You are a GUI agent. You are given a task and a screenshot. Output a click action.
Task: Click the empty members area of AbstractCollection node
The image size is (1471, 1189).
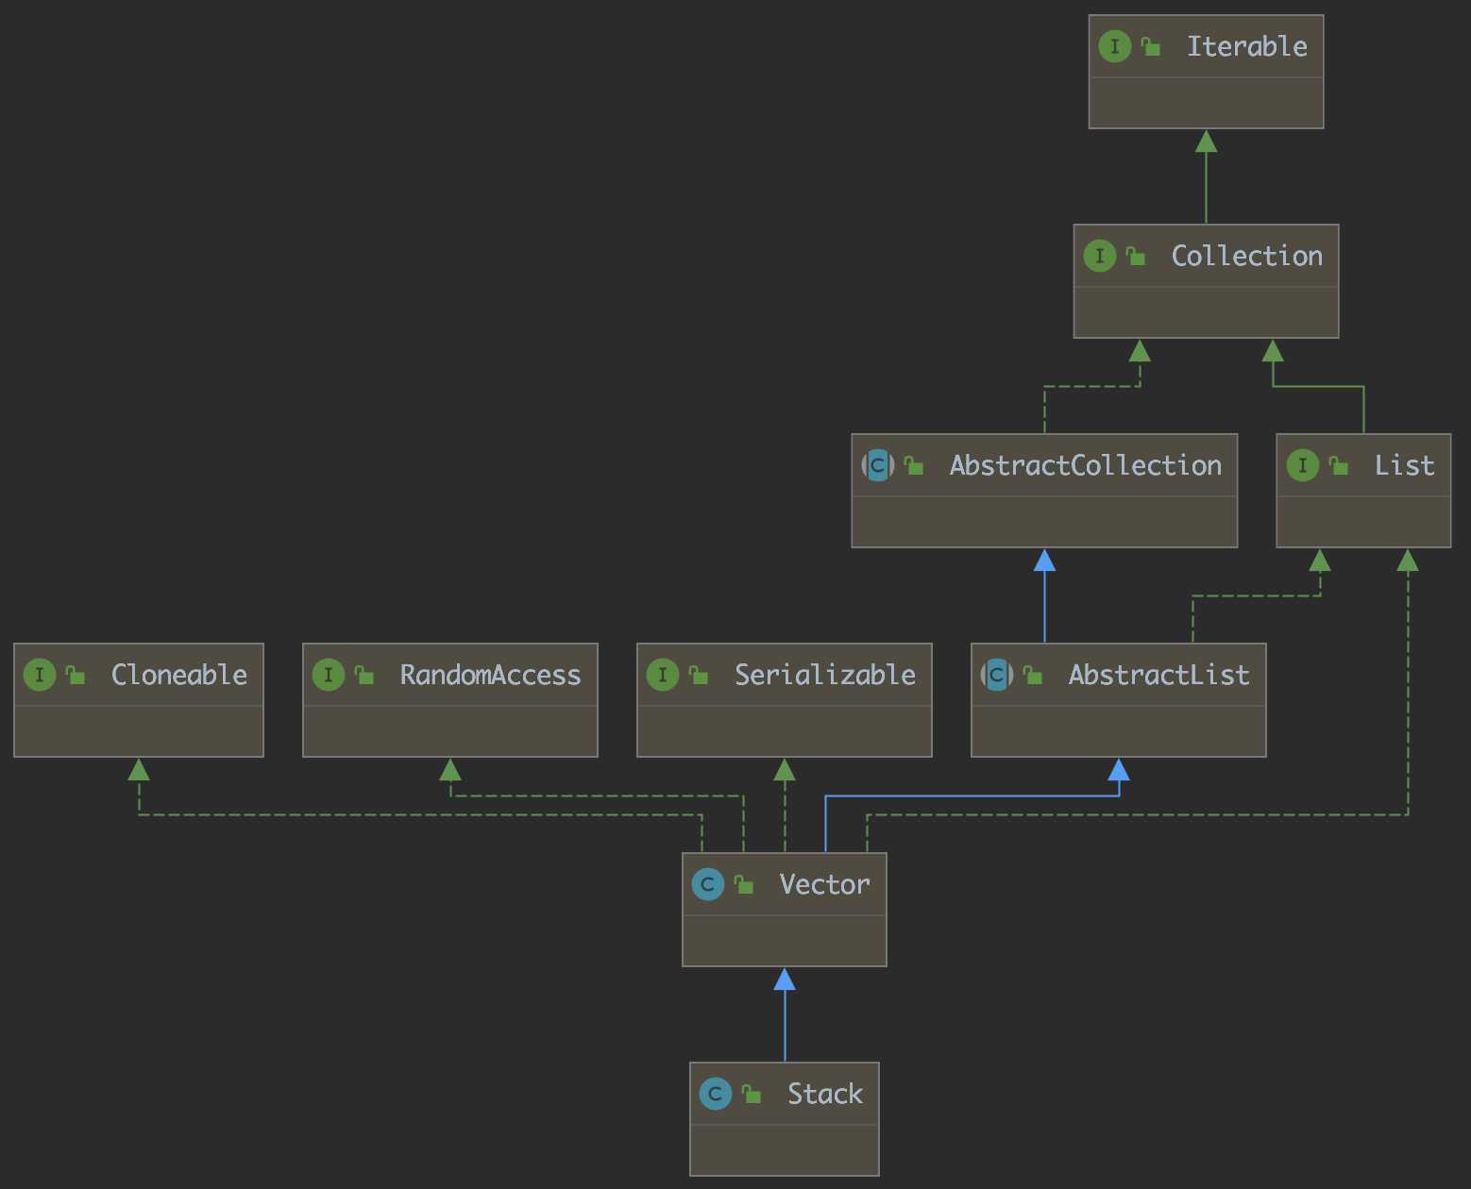[1044, 522]
